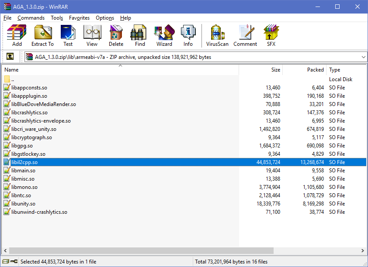Select libcri_ware_unity.so file
The image size is (368, 267).
[34, 129]
